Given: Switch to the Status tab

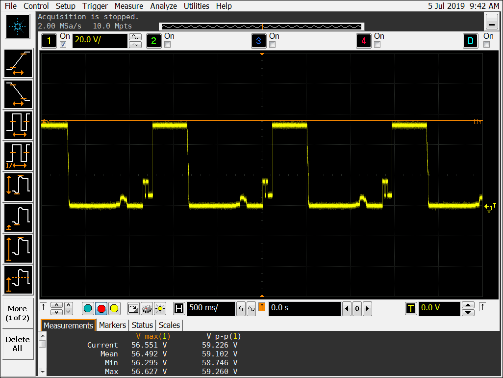Looking at the screenshot, I should point(142,325).
